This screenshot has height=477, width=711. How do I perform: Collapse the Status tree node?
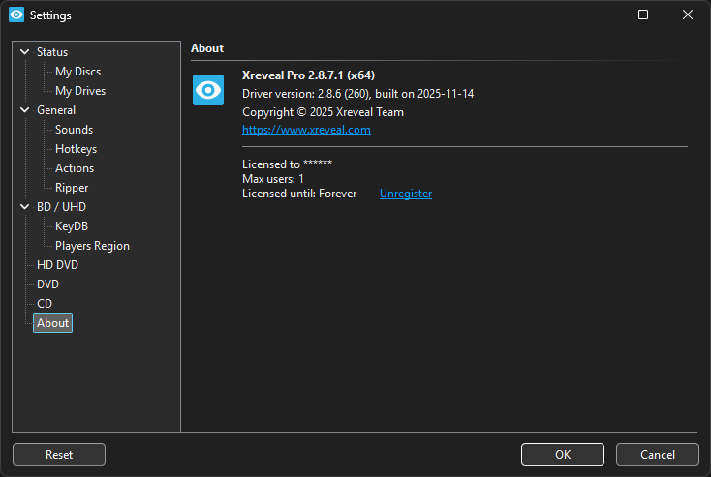click(x=24, y=52)
